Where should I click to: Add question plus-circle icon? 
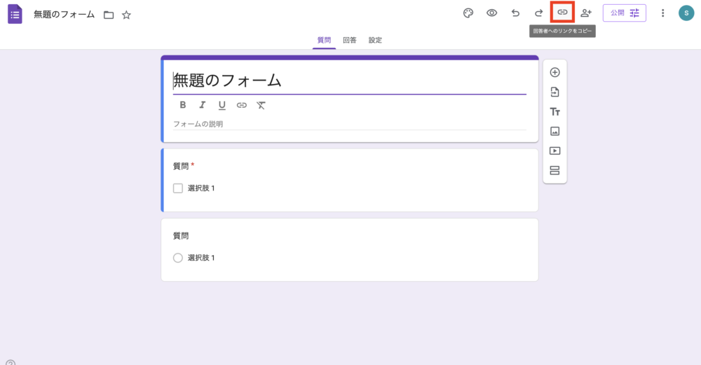coord(554,72)
